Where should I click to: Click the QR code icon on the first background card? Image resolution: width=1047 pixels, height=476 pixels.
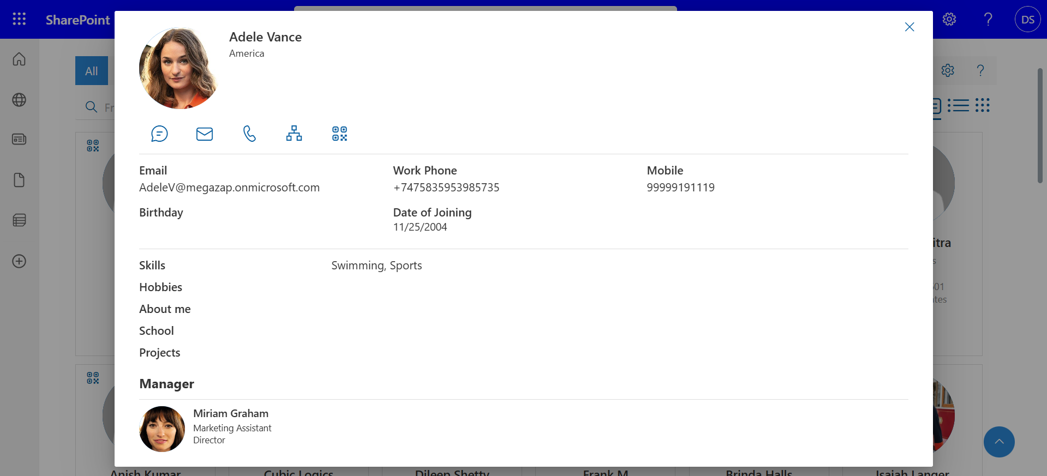click(x=93, y=146)
